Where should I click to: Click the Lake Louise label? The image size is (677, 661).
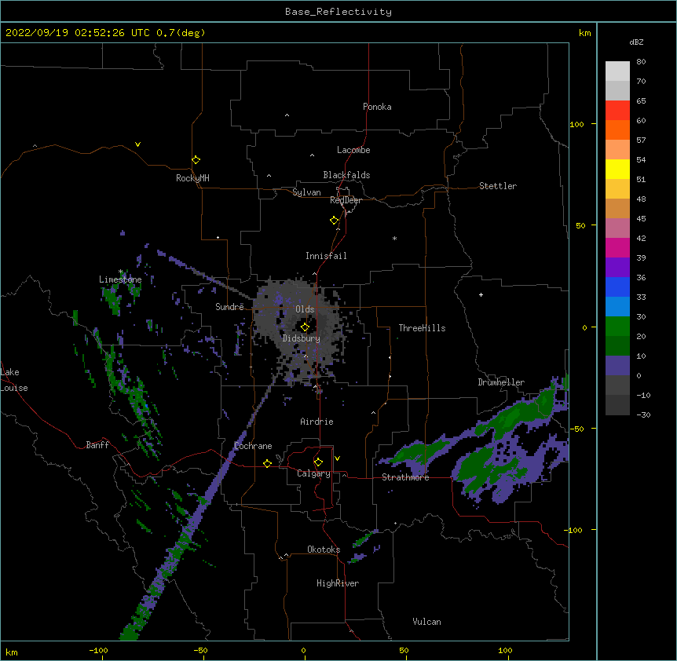click(x=14, y=380)
